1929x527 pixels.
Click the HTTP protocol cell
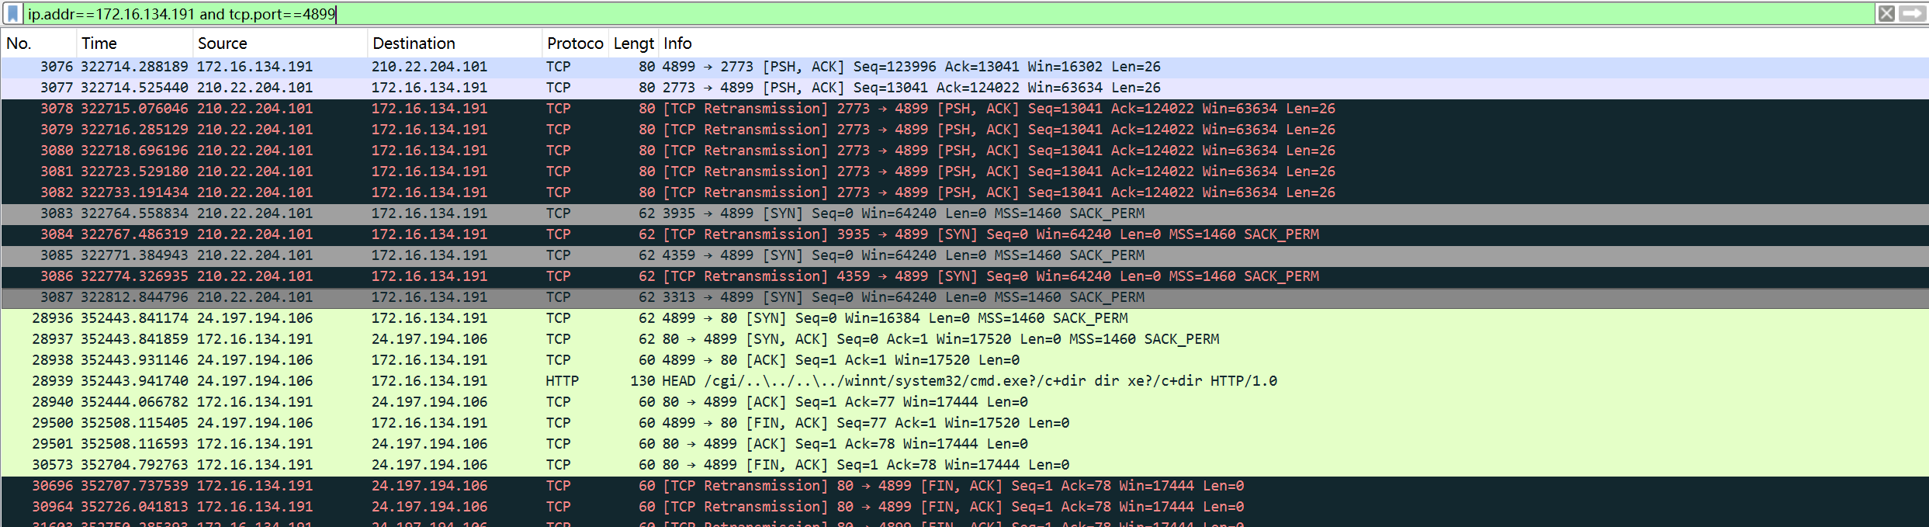tap(563, 381)
